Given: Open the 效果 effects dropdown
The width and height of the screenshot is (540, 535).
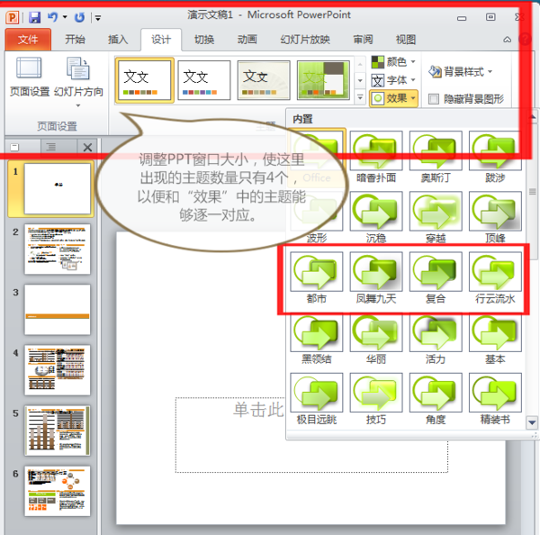Looking at the screenshot, I should (393, 98).
